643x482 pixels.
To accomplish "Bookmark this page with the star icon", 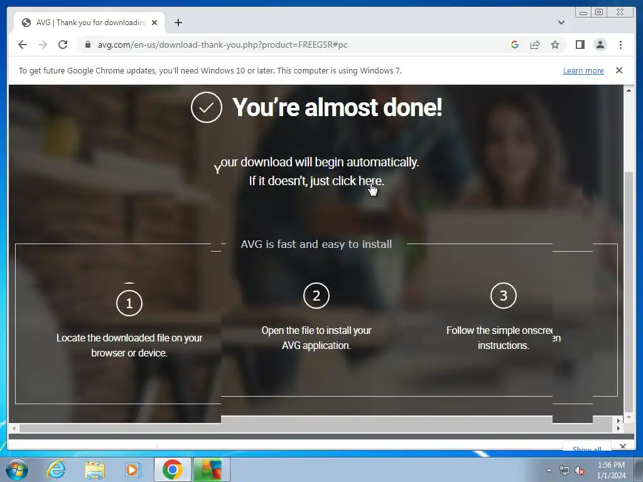I will pyautogui.click(x=555, y=45).
